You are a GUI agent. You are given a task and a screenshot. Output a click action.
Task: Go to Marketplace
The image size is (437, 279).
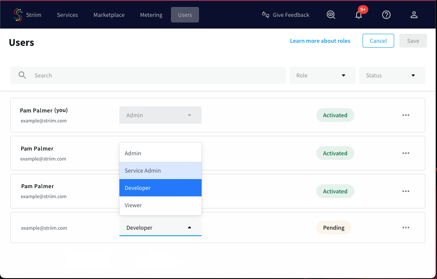(x=109, y=15)
